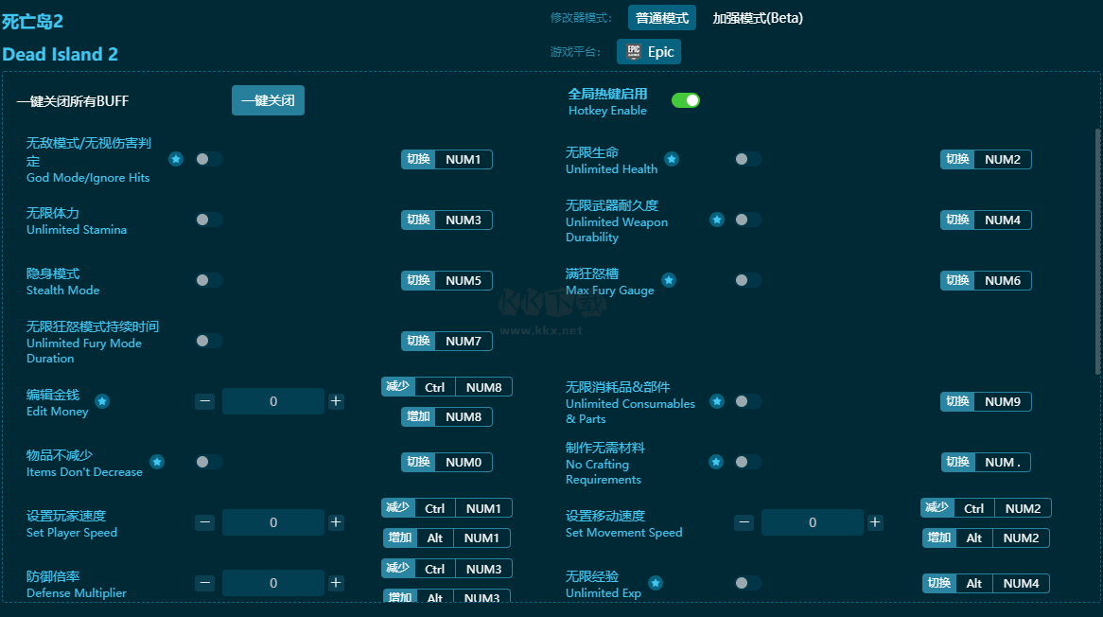Select 普通模式 normal mode tab
The image size is (1103, 617).
pyautogui.click(x=662, y=18)
